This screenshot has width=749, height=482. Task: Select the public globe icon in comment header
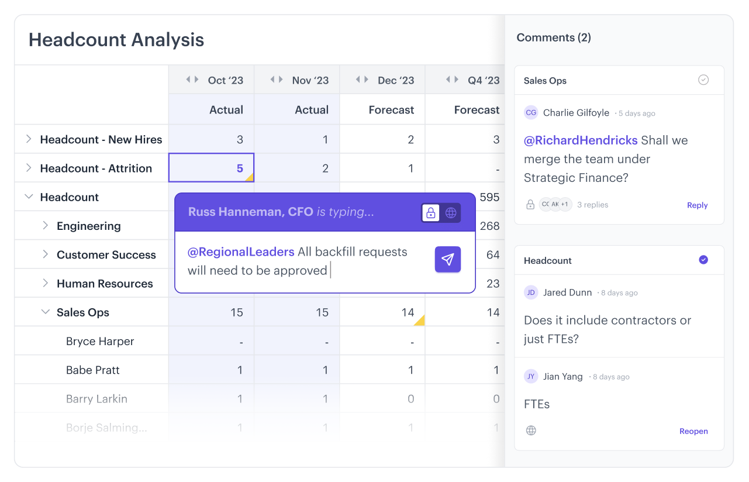tap(451, 213)
